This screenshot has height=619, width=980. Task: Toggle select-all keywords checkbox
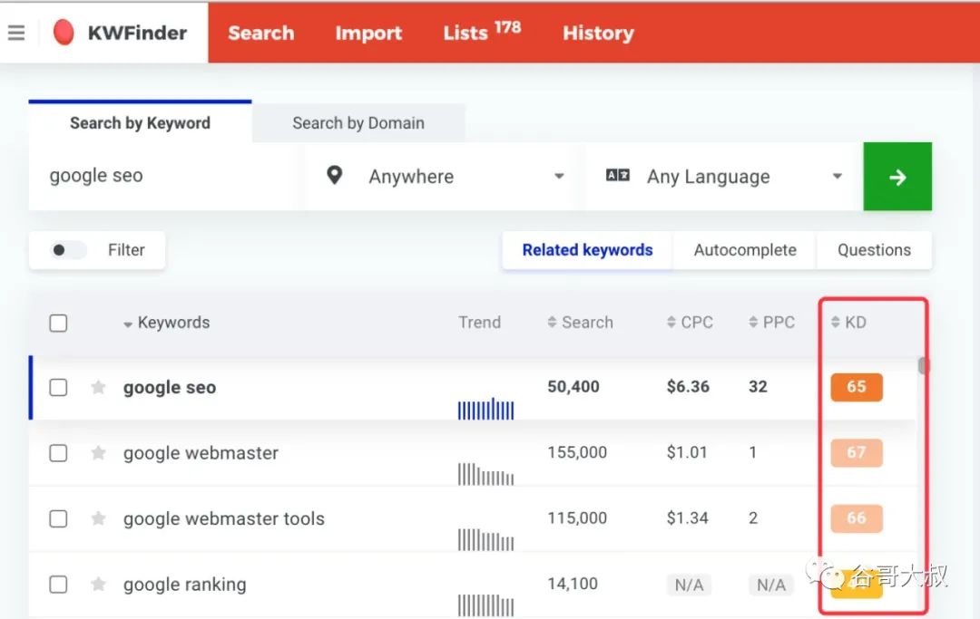(58, 324)
